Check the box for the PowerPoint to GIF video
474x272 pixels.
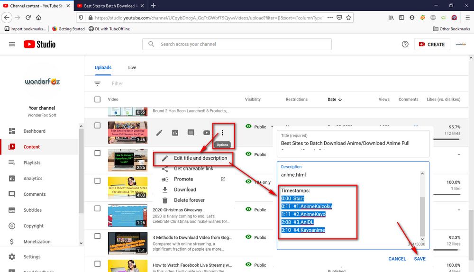pyautogui.click(x=97, y=153)
